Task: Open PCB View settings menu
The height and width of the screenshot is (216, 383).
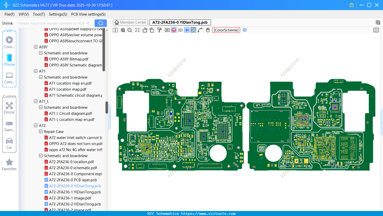Action: (88, 14)
